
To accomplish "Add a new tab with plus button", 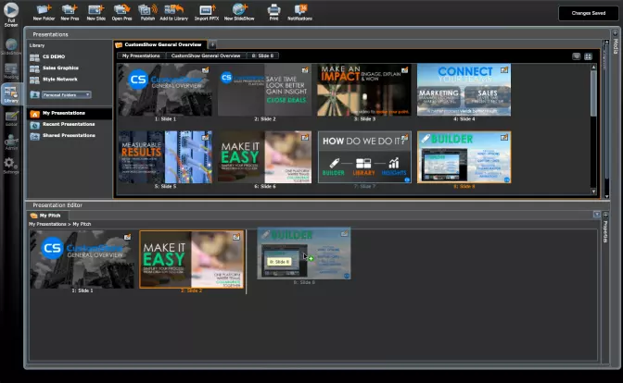I will (212, 44).
